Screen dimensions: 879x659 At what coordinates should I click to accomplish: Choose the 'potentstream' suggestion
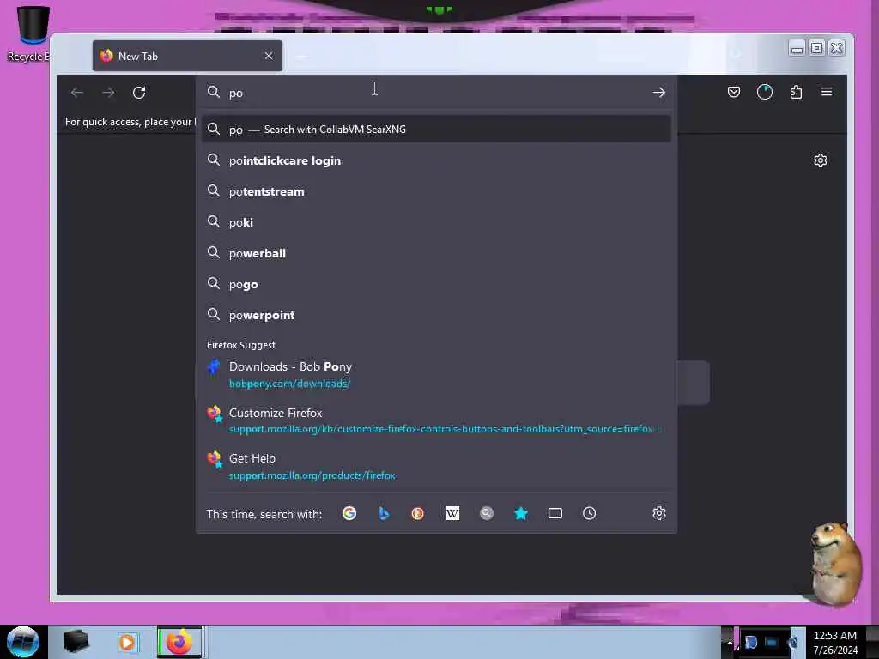(x=436, y=191)
